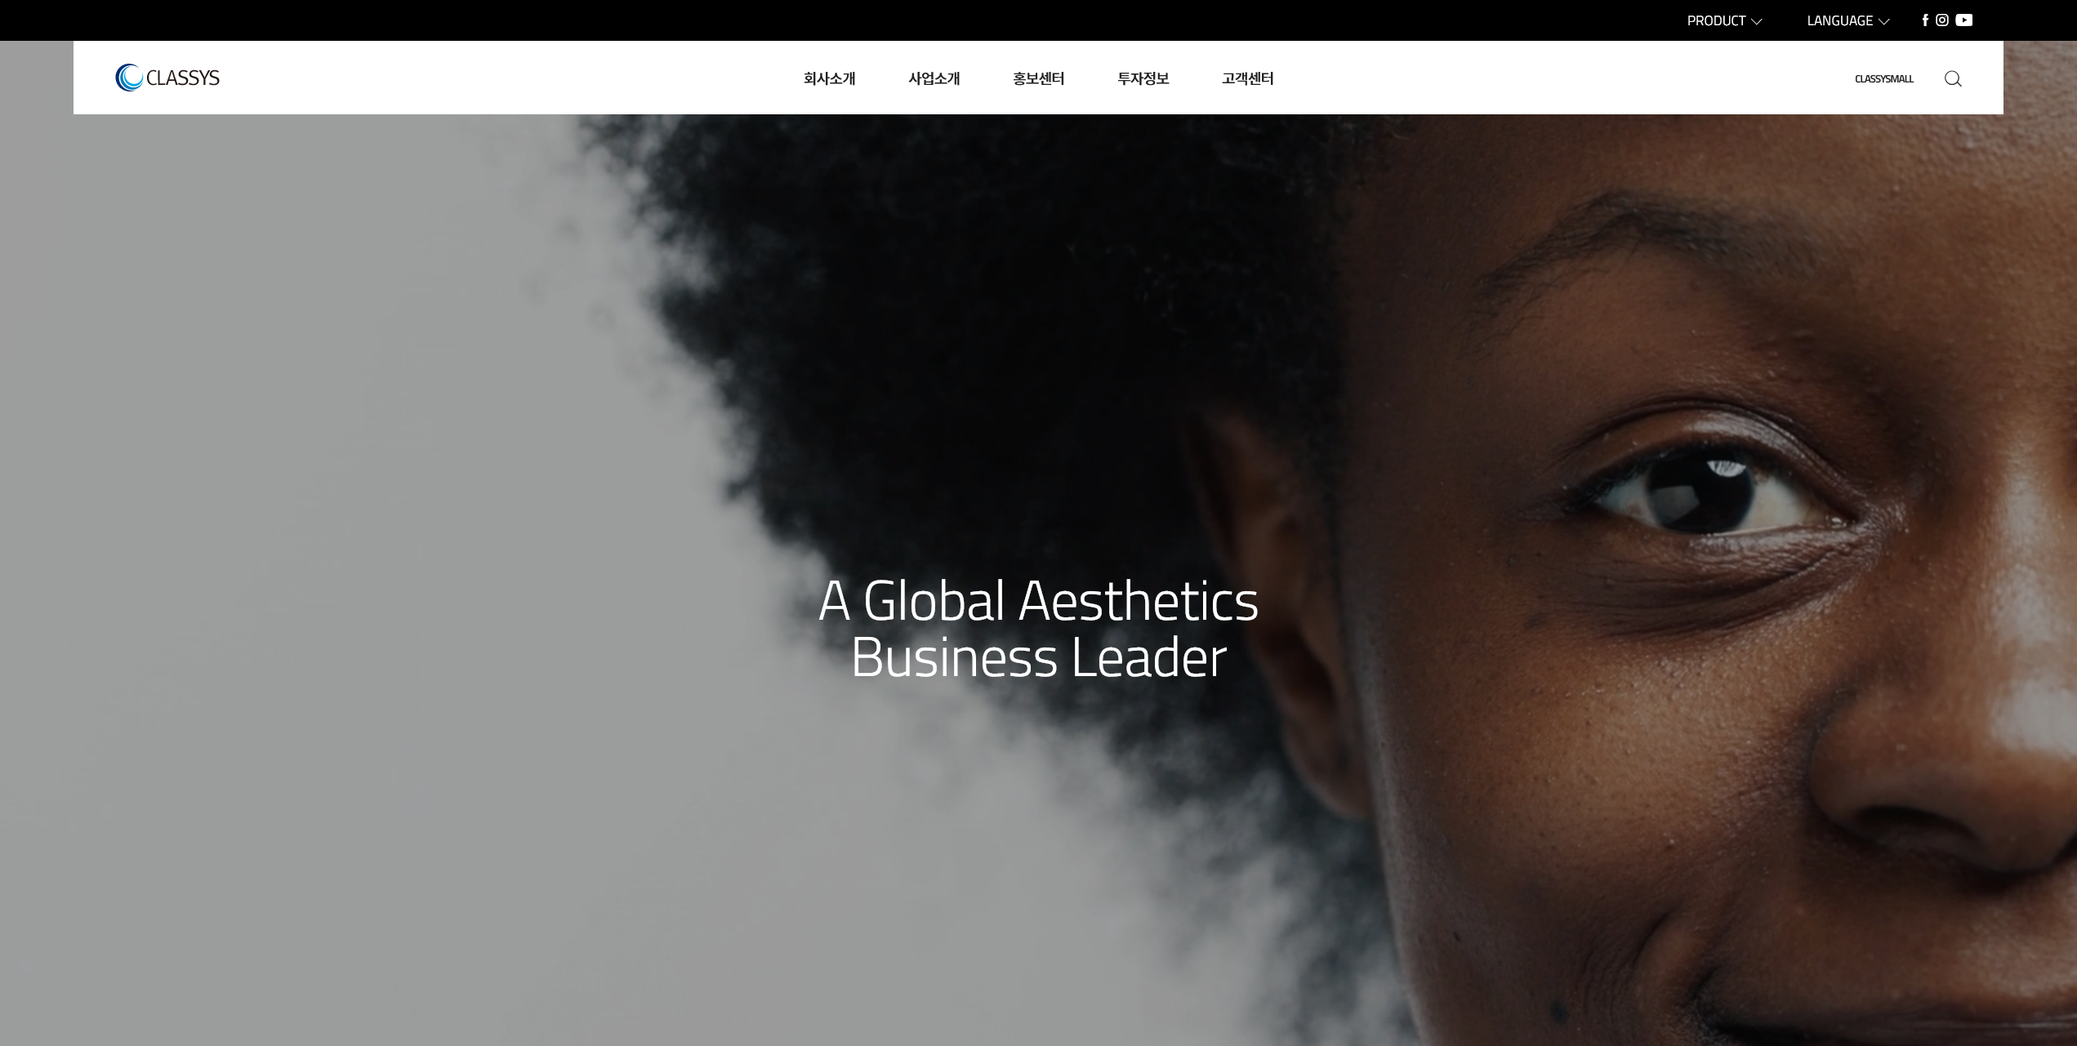Select the 사업소개 menu item
The image size is (2077, 1046).
point(934,78)
